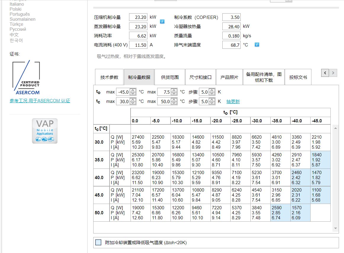Increase the to max value 7.5

174,90
